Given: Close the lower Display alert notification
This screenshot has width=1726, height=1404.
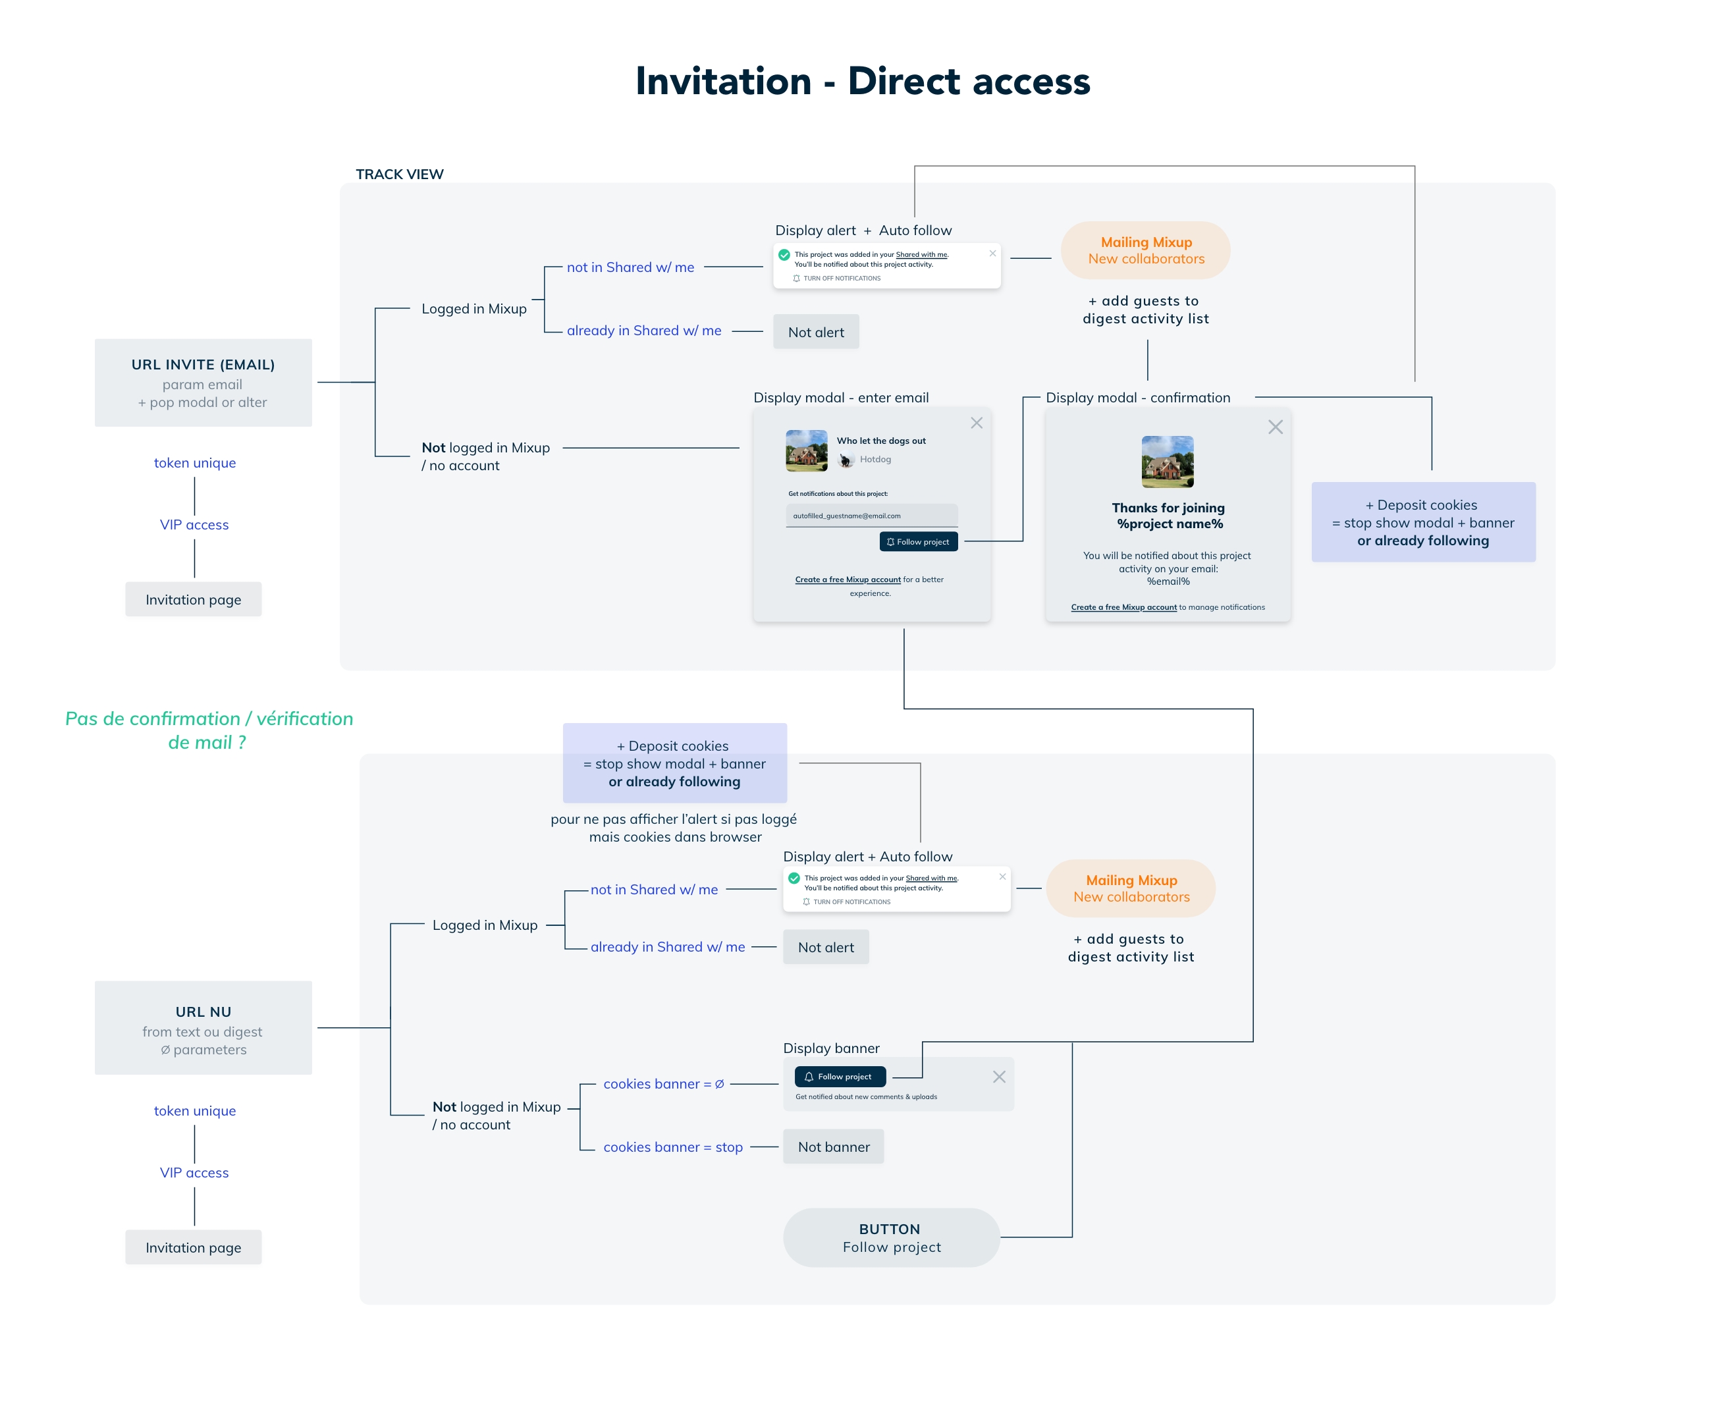Looking at the screenshot, I should (x=1002, y=877).
